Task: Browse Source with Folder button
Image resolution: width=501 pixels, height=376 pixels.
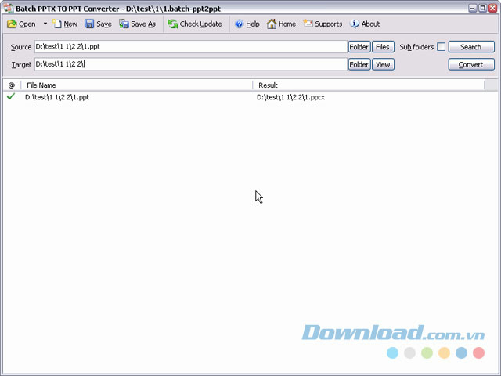Action: (359, 47)
